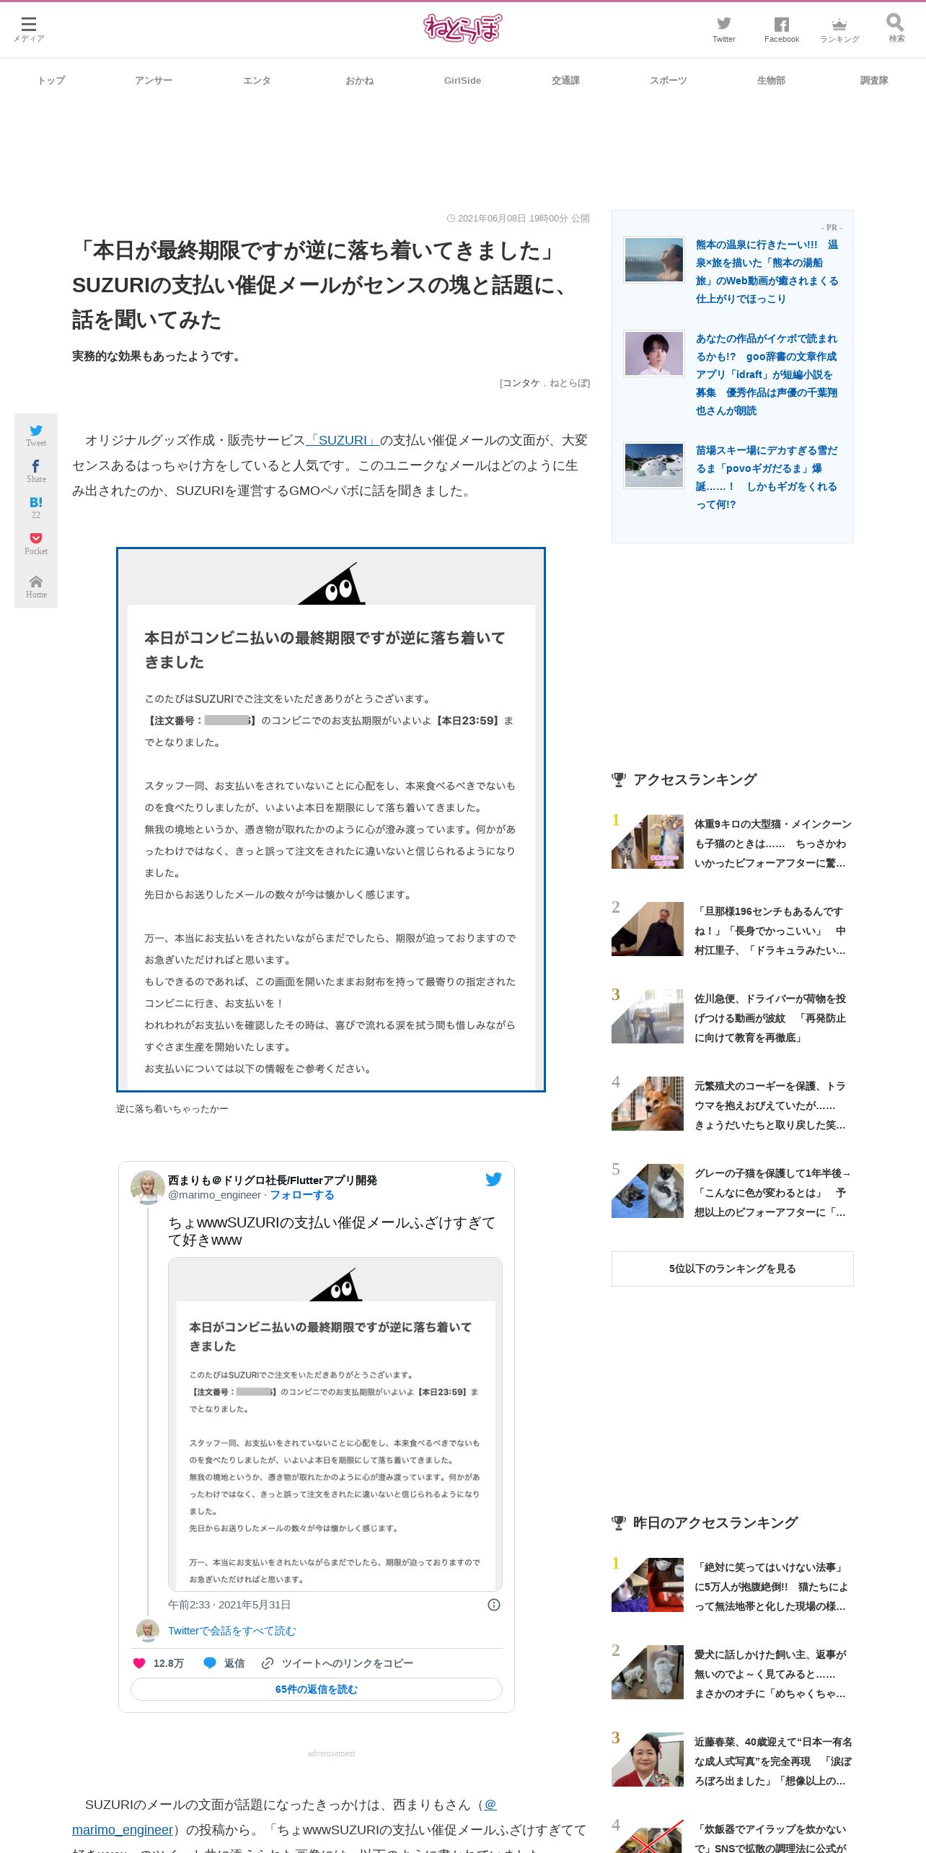Open ranking 3 佐川急便 article

click(770, 1018)
